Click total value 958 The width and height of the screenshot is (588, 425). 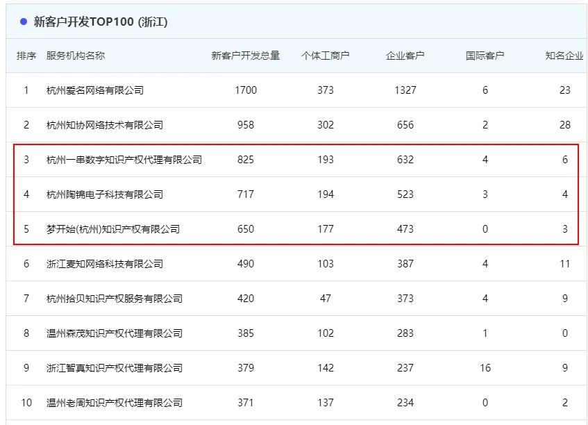246,125
